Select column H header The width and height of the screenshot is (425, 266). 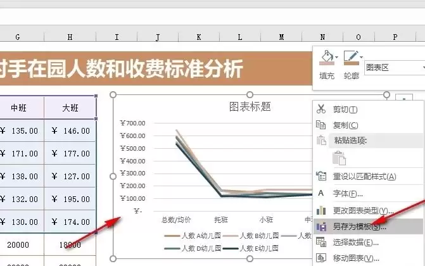click(70, 37)
